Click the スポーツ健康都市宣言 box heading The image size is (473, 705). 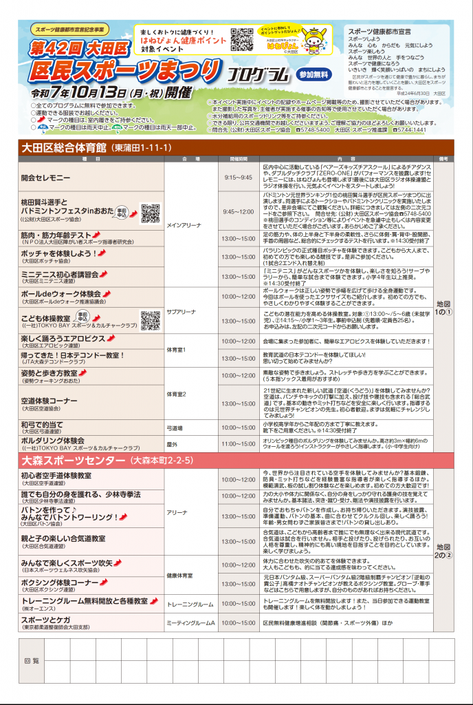[379, 32]
